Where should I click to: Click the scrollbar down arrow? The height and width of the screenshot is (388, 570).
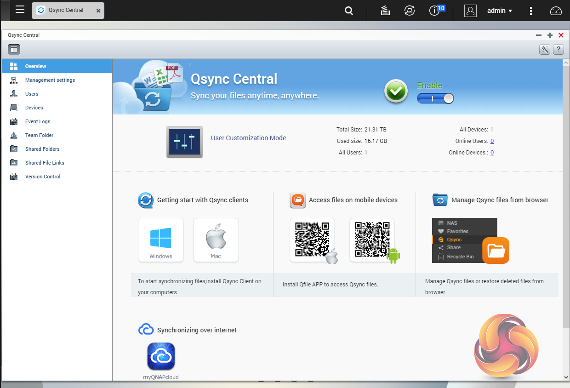point(566,377)
